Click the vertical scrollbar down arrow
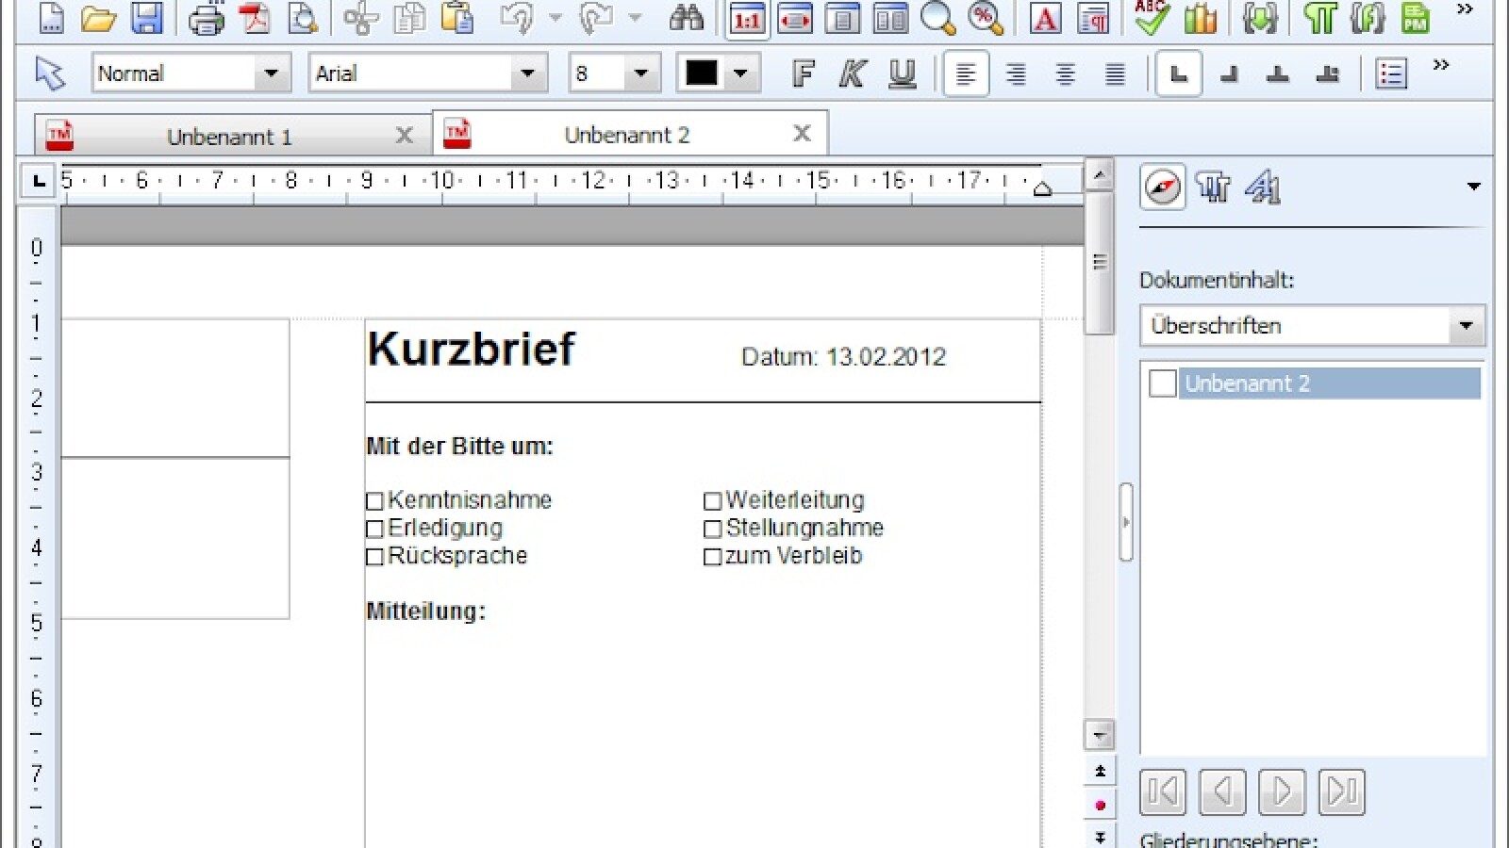1509x848 pixels. point(1099,734)
